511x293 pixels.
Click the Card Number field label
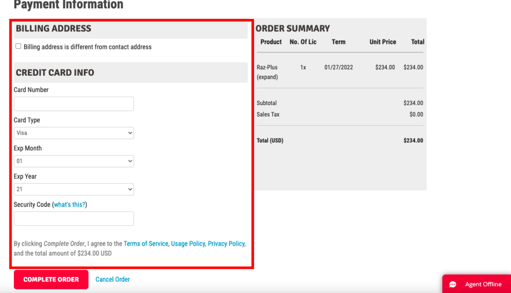(x=31, y=90)
